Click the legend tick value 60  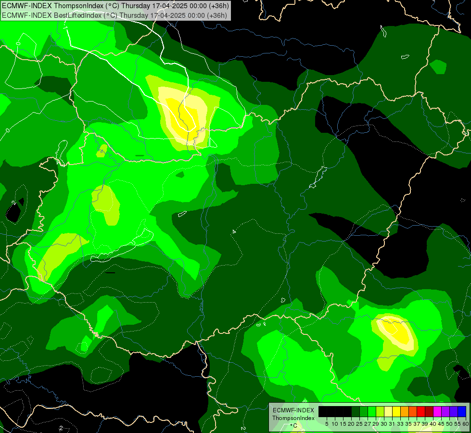[466, 424]
